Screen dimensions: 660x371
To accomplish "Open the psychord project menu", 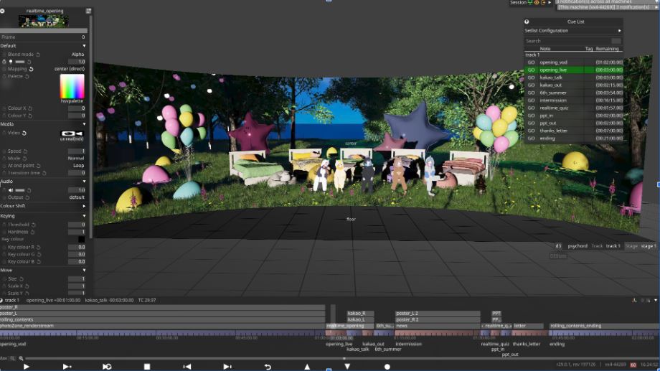I will point(577,246).
